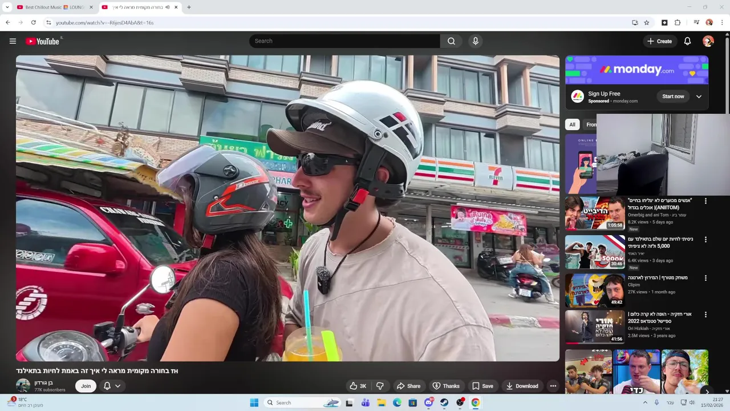
Task: Open the channel avatar below video
Action: pos(23,386)
